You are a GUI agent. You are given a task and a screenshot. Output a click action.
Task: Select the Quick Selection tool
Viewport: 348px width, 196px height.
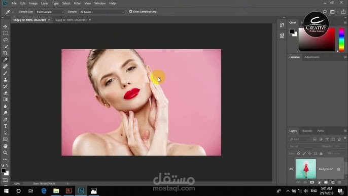(5, 47)
